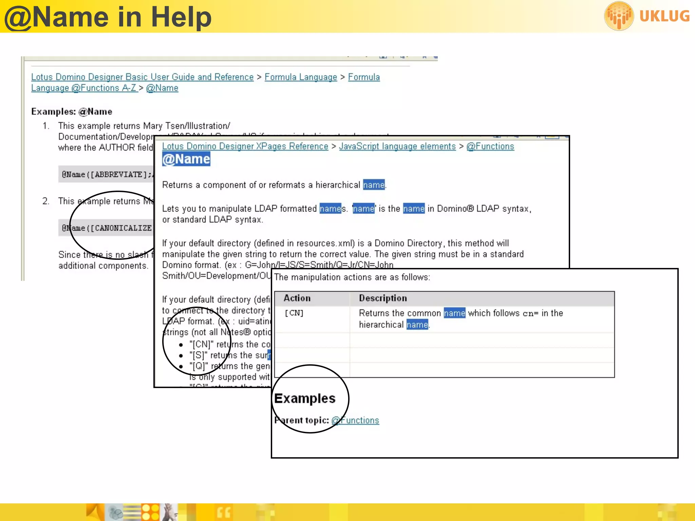Screen dimensions: 695x521
Task: Click the highlighted @Name heading
Action: tap(186, 159)
